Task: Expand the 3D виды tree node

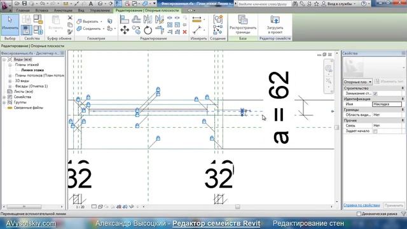Action: [x=10, y=81]
